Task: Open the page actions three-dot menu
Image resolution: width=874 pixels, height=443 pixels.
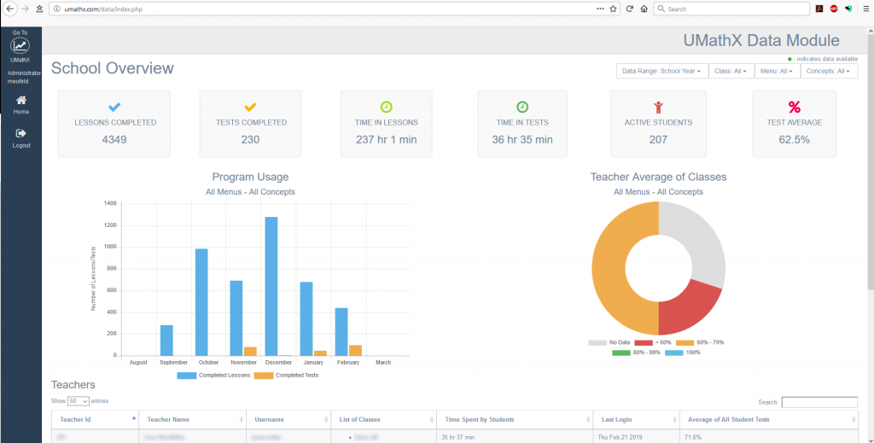Action: (x=600, y=9)
